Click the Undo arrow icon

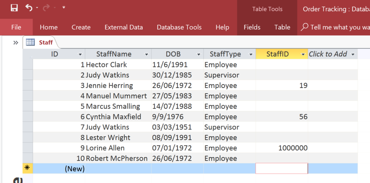[29, 8]
